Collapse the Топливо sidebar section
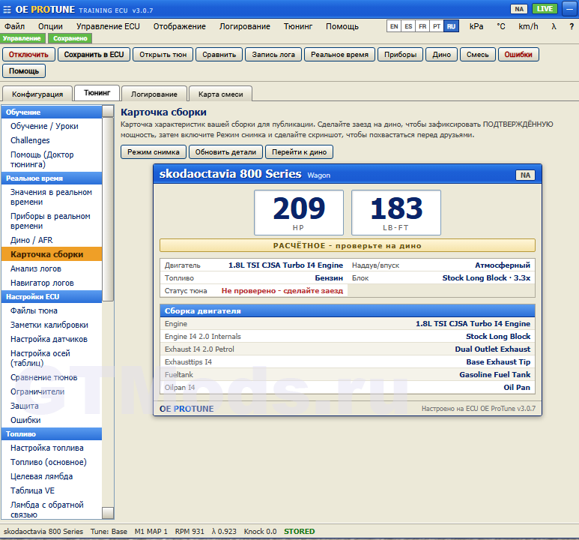This screenshot has width=579, height=540. (52, 433)
